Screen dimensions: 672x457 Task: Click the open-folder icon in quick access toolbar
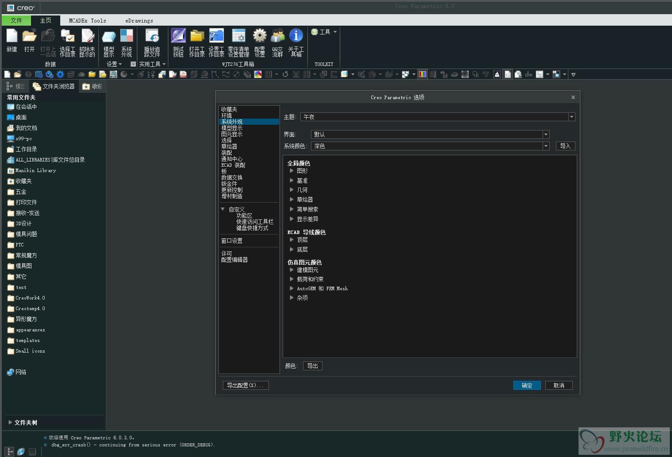click(x=18, y=74)
